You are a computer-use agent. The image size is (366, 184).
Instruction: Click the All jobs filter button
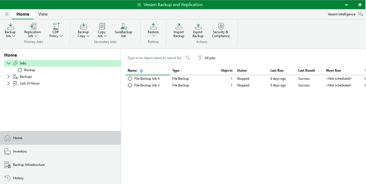(207, 58)
